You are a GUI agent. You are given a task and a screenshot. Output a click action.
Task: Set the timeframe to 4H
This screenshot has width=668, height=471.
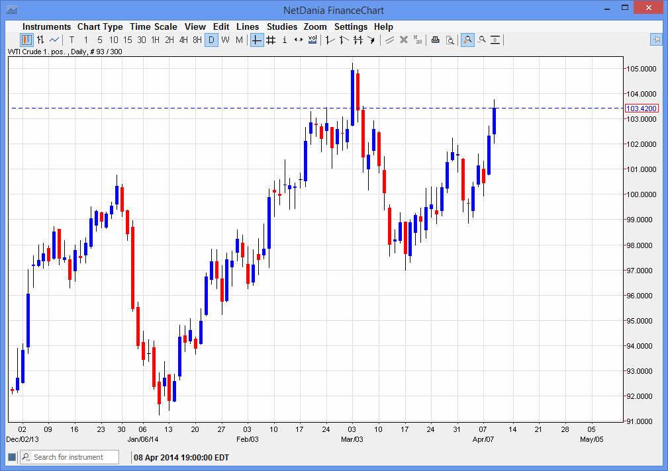pyautogui.click(x=183, y=40)
